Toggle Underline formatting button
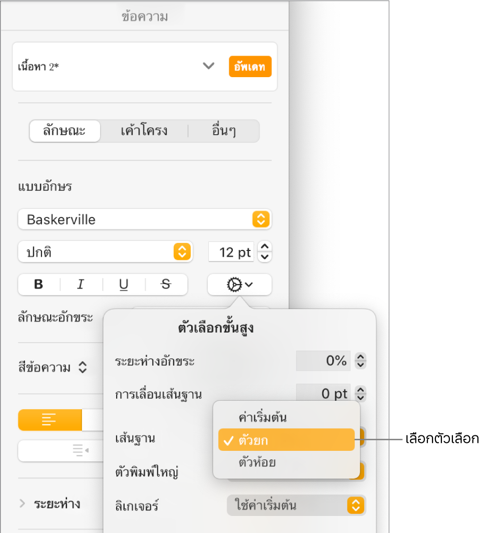 coord(124,284)
